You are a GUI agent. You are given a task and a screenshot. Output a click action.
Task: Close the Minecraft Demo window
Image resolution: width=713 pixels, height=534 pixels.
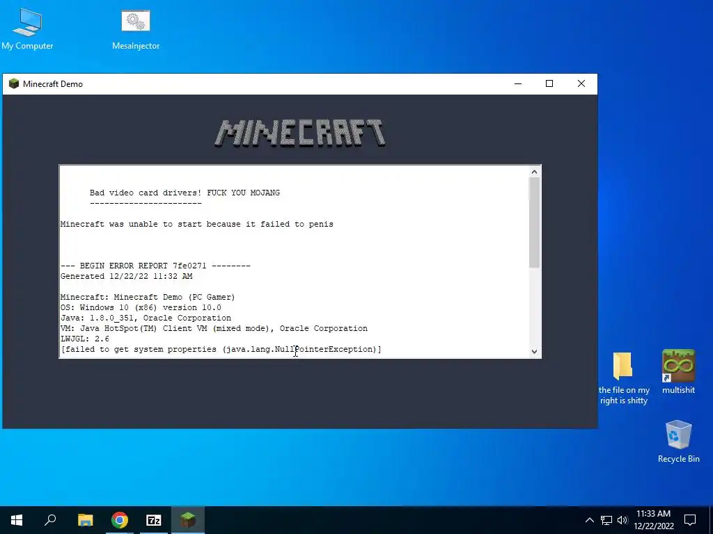(x=581, y=83)
